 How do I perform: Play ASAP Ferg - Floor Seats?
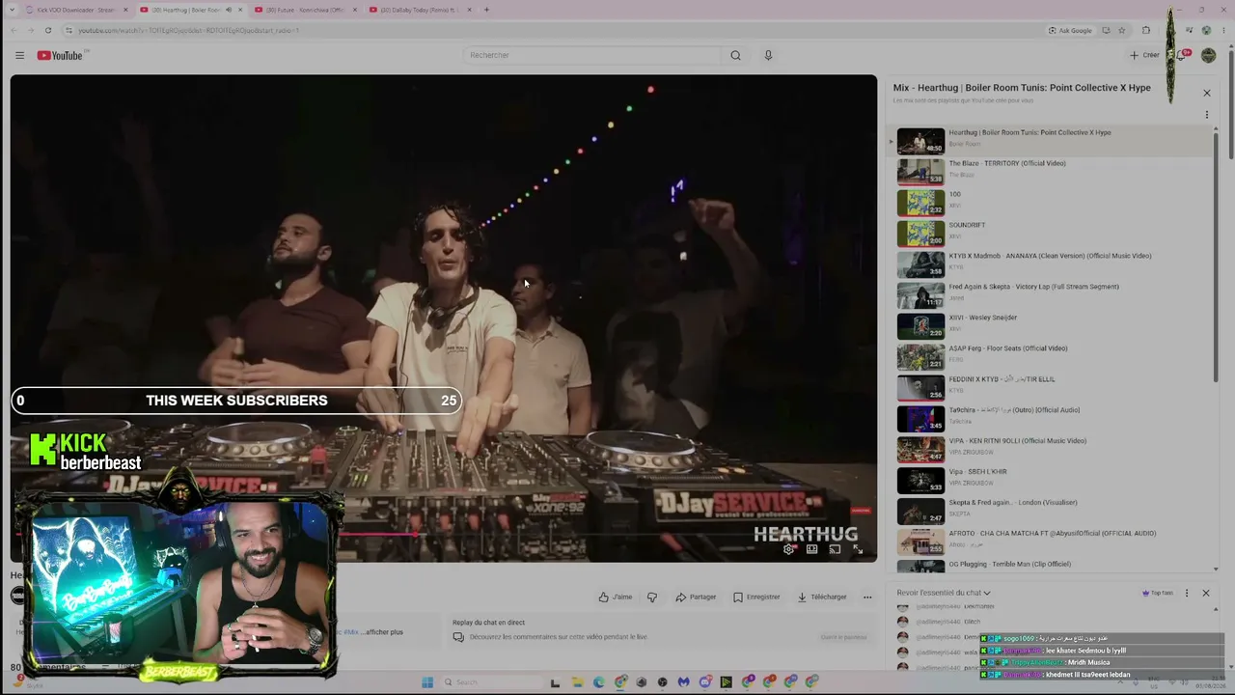[x=1050, y=356]
